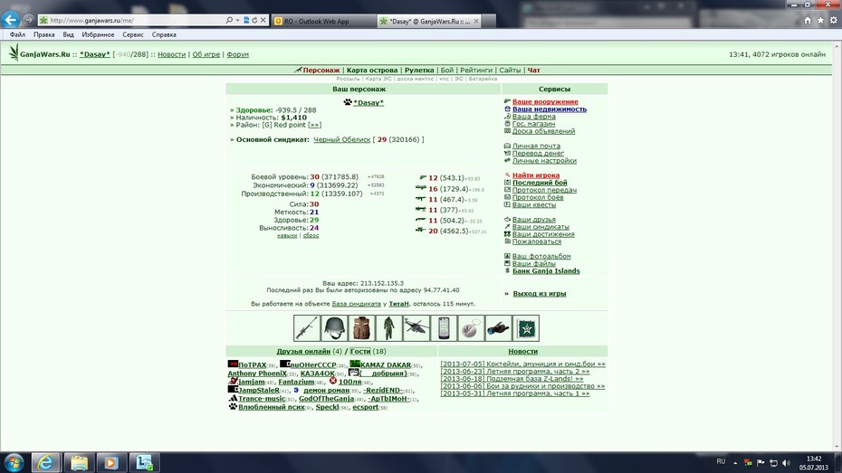Click the thermal imager goggles slot

point(498,327)
